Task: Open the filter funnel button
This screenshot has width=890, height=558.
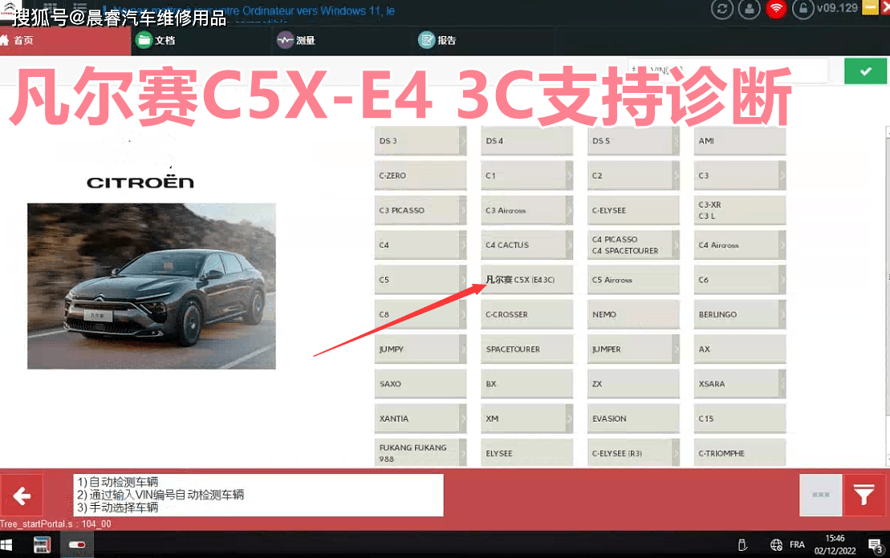Action: (x=864, y=495)
